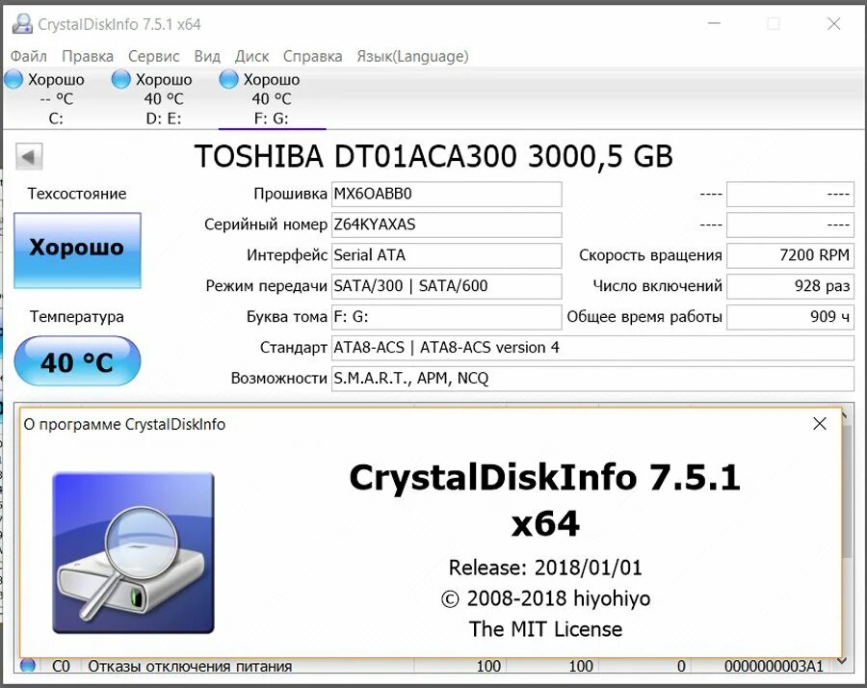Click The MIT License text

click(x=545, y=629)
